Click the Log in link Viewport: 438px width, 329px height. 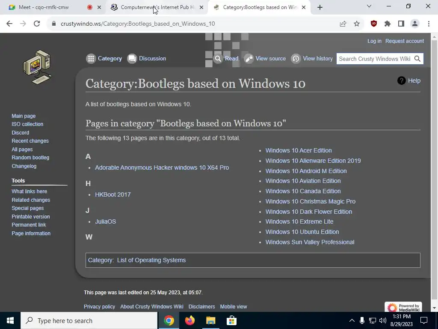point(374,41)
